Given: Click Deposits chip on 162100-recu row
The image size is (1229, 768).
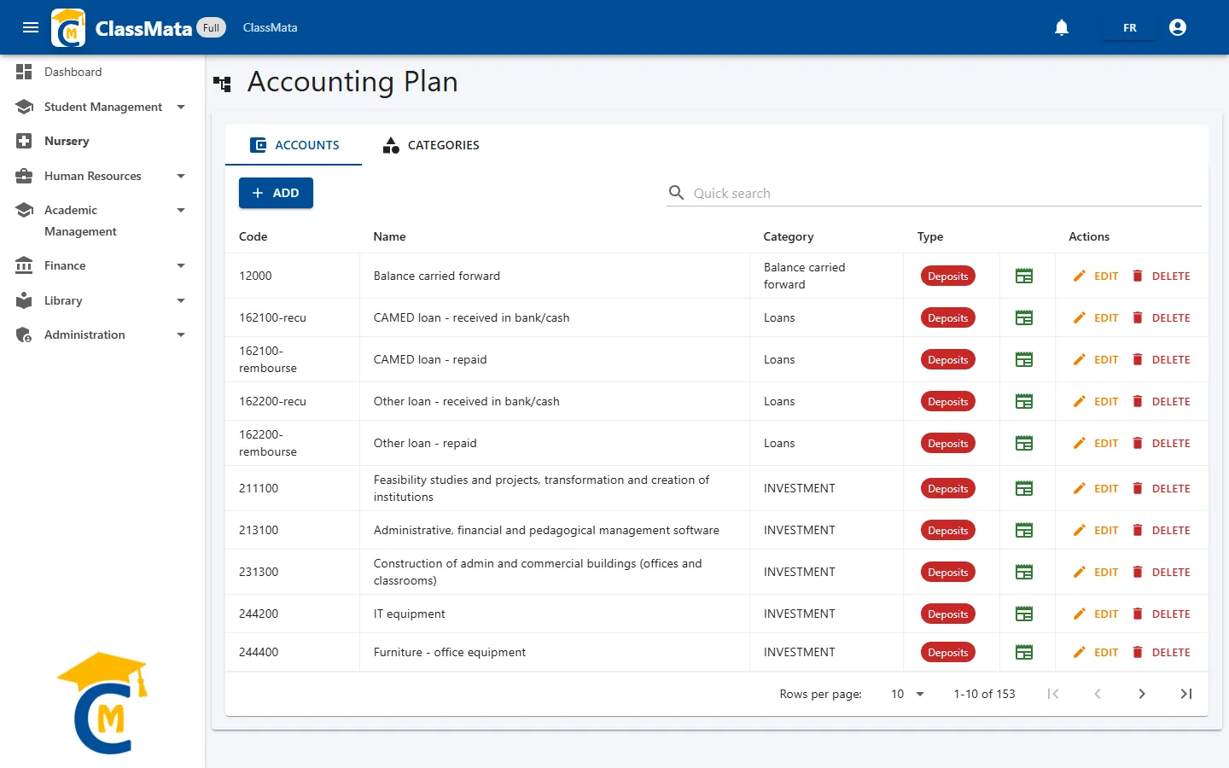Looking at the screenshot, I should click(947, 317).
